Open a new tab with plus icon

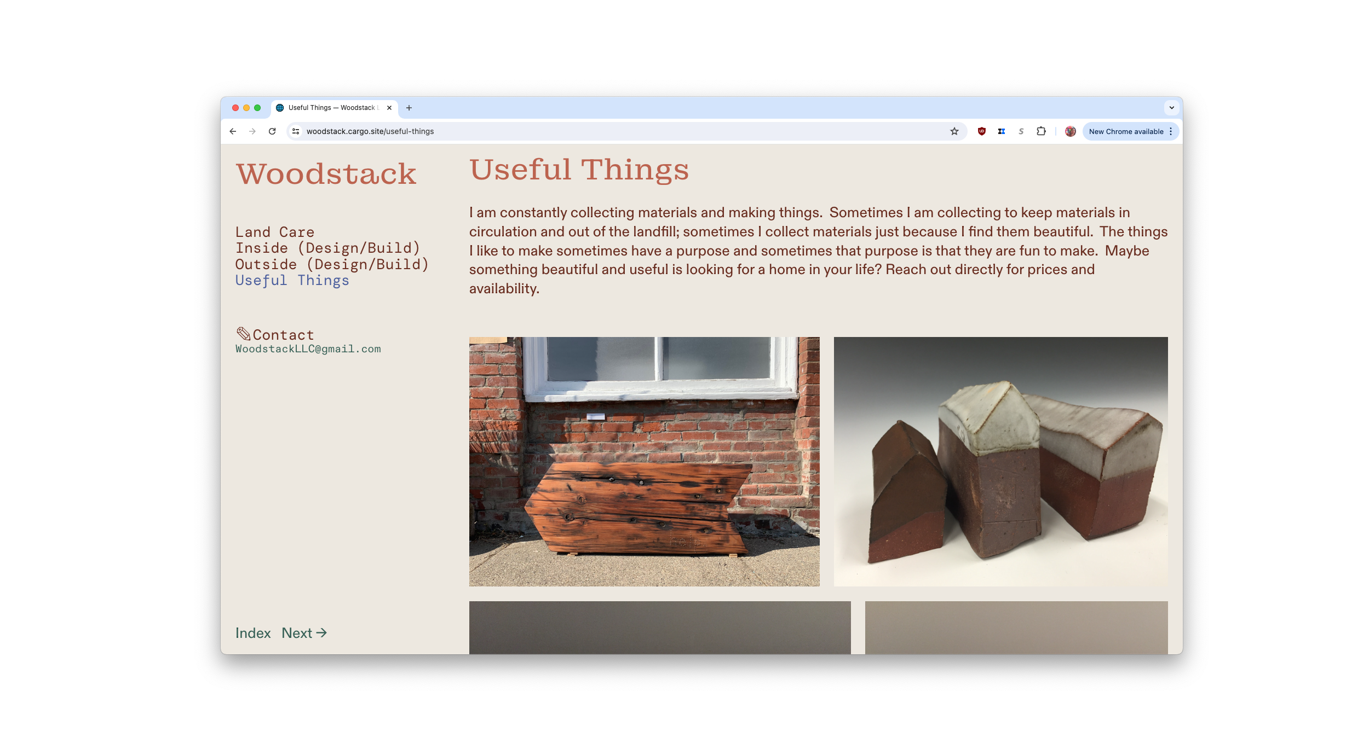click(409, 108)
